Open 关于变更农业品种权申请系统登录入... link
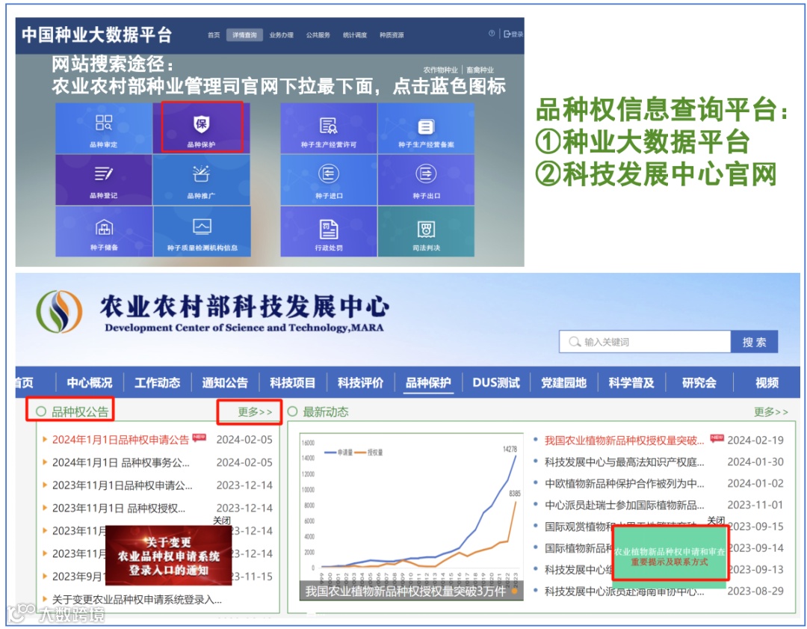 coord(137,600)
